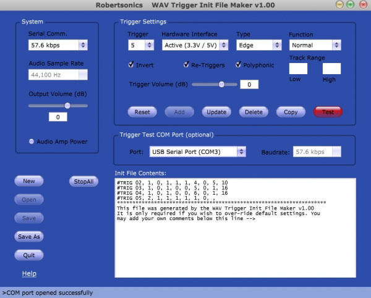
Task: Uncheck the Polyphonic checkbox
Action: coord(238,64)
